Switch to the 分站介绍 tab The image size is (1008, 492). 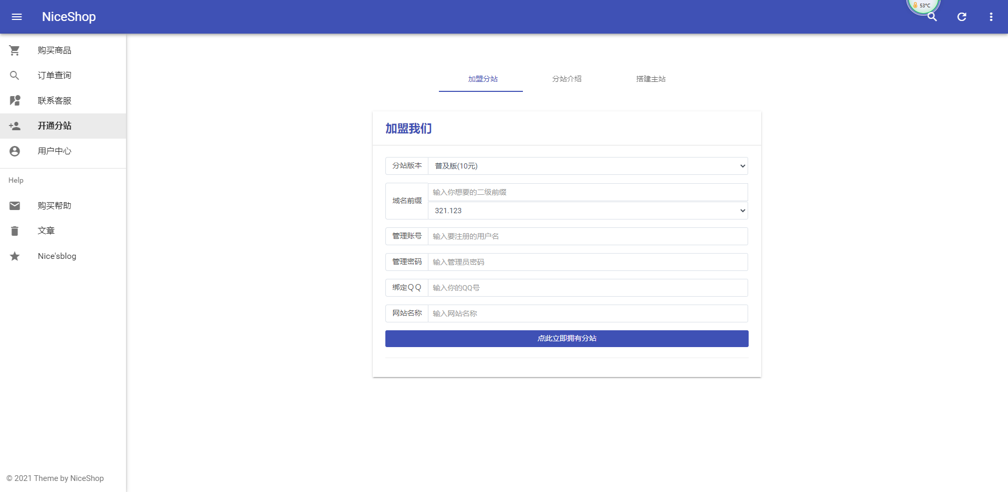coord(567,79)
